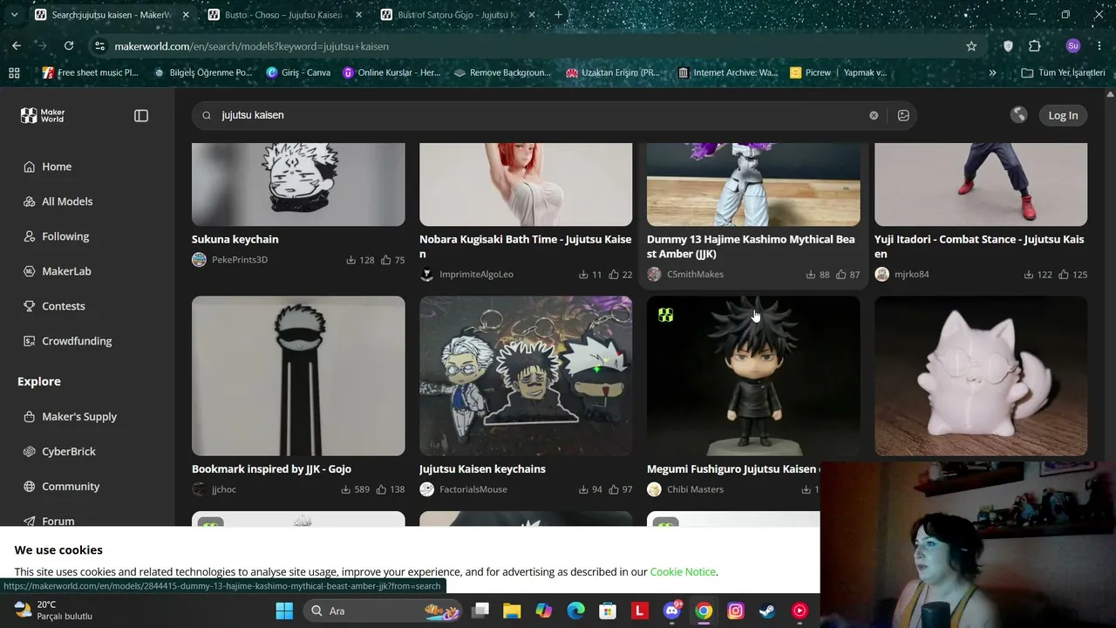Open the Tüm Yer İşaretleri bookmarks folder

1063,72
